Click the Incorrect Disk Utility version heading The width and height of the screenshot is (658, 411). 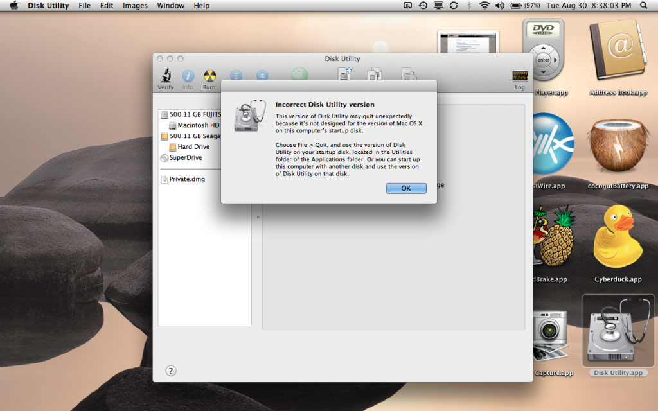(325, 105)
